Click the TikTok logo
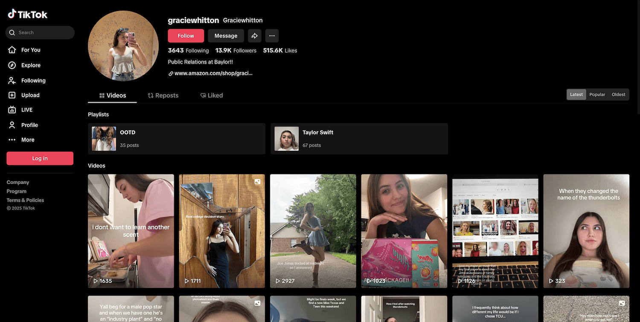Viewport: 640px width, 322px height. click(28, 14)
